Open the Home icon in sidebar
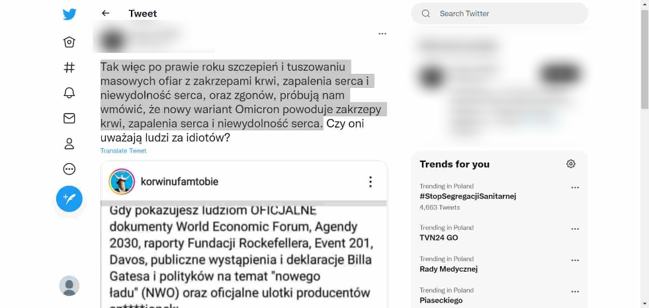Screen dimensions: 649x308 [x=69, y=42]
